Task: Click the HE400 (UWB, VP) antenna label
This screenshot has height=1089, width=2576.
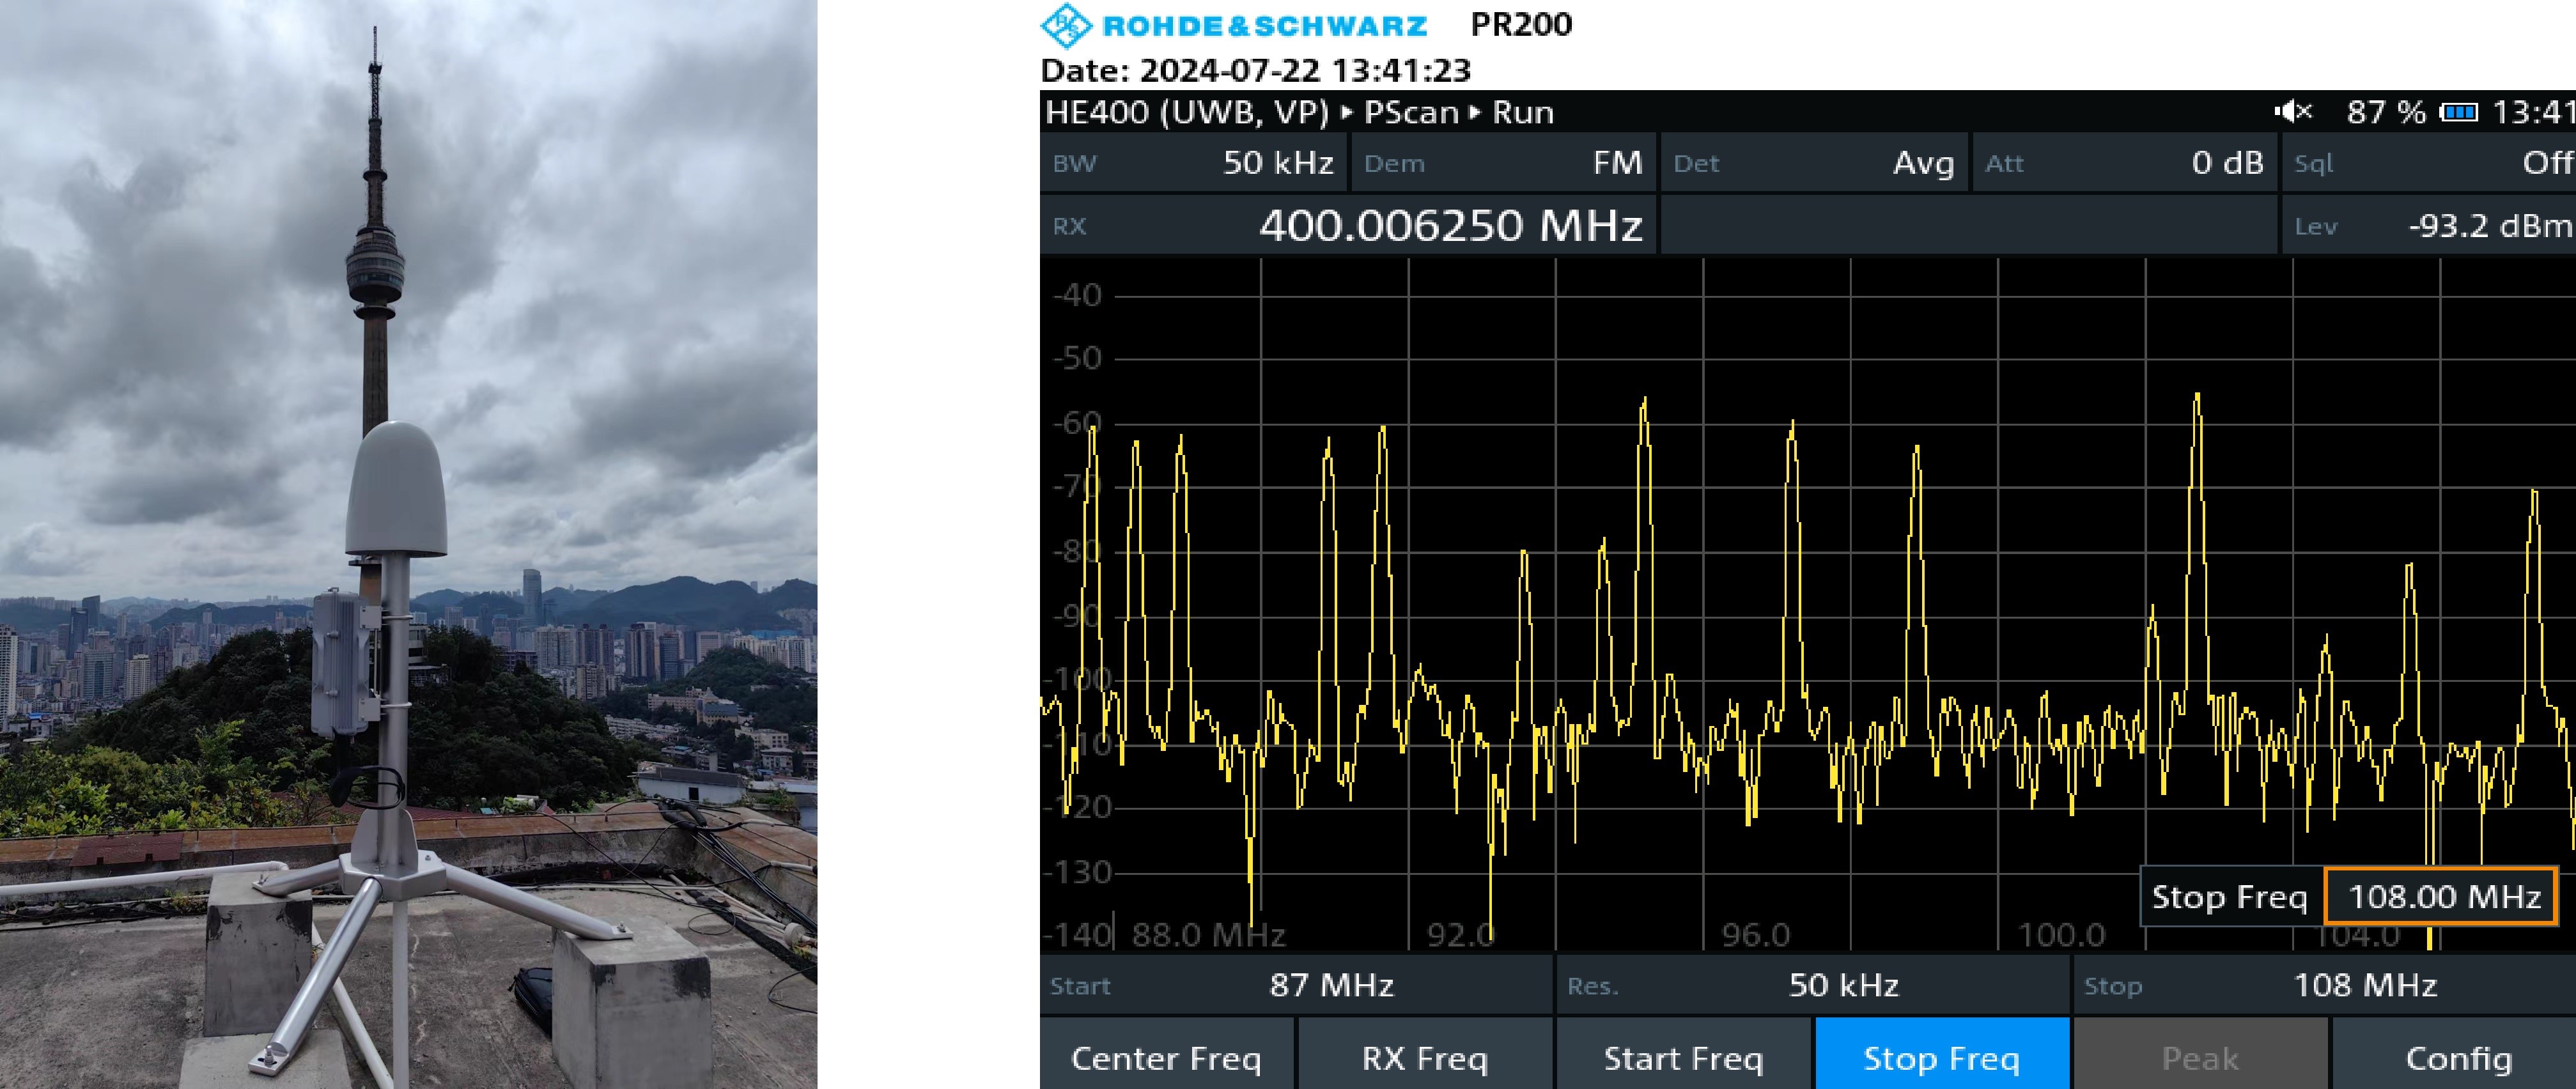Action: pos(1187,112)
